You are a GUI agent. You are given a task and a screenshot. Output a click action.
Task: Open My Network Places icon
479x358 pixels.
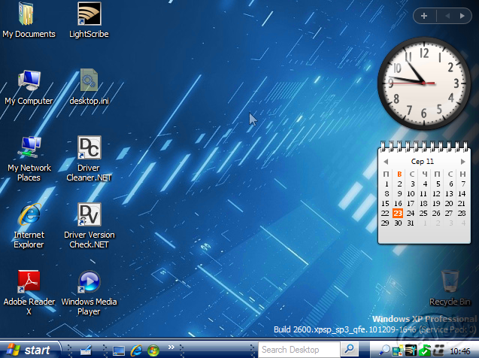pyautogui.click(x=29, y=159)
